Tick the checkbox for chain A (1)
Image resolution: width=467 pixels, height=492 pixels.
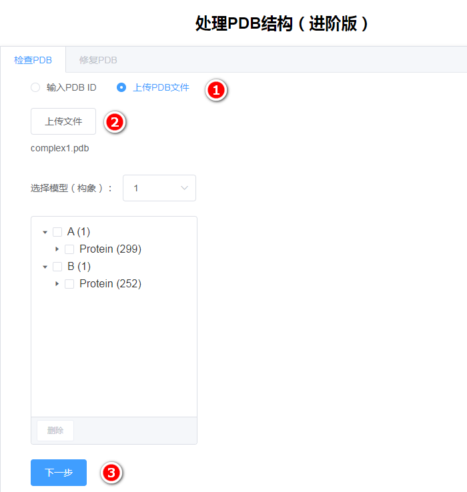57,232
